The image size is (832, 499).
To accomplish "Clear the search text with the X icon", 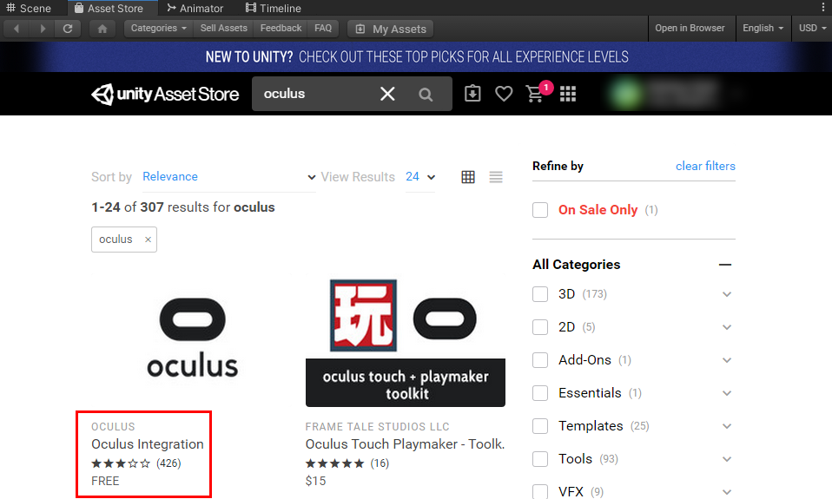I will click(387, 94).
